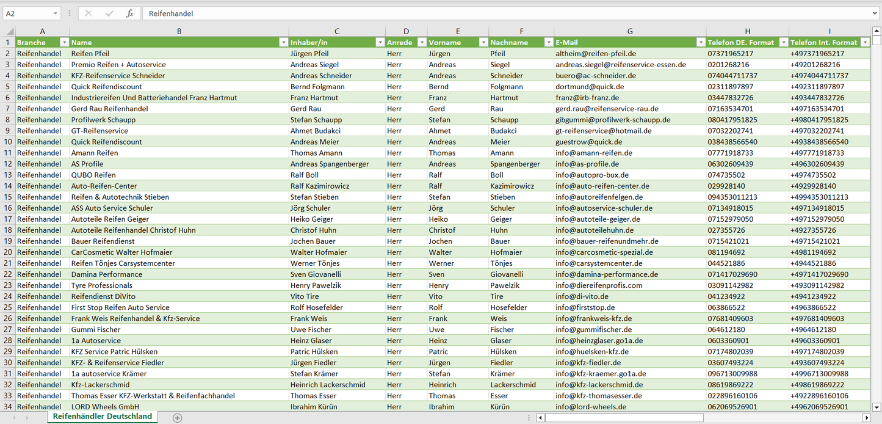This screenshot has height=424, width=882.
Task: Click the vertical scrollbar down arrow
Action: pos(877,406)
